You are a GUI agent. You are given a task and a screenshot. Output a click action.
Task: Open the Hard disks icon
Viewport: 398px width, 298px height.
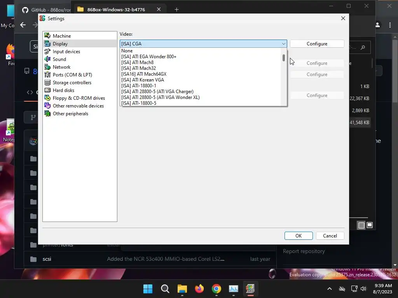[x=47, y=90]
